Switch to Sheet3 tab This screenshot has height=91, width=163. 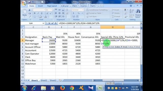tap(53, 80)
